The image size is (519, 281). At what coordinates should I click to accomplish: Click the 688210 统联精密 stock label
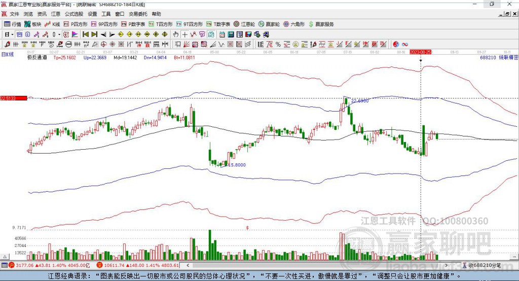tap(499, 58)
